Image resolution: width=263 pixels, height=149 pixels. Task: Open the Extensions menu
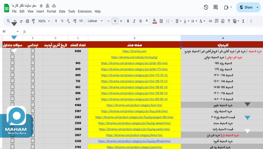click(x=85, y=11)
